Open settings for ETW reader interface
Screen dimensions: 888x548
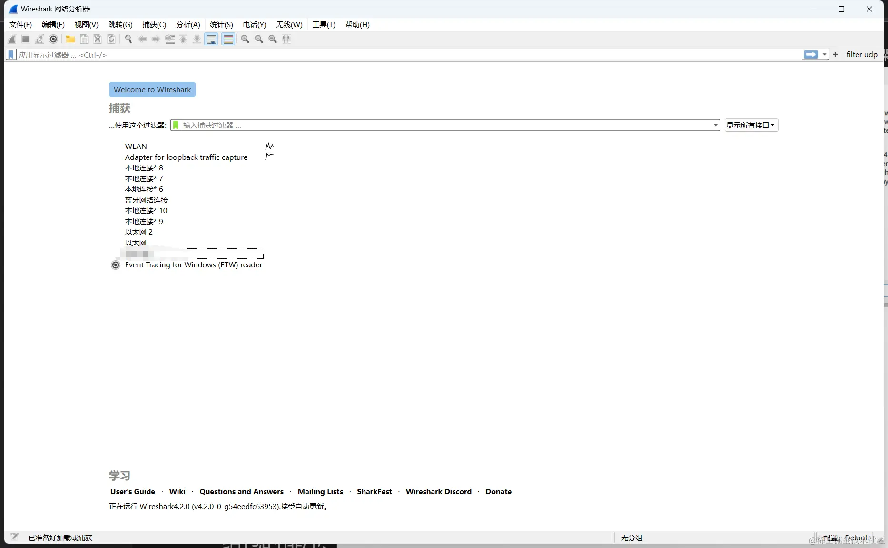pos(116,265)
